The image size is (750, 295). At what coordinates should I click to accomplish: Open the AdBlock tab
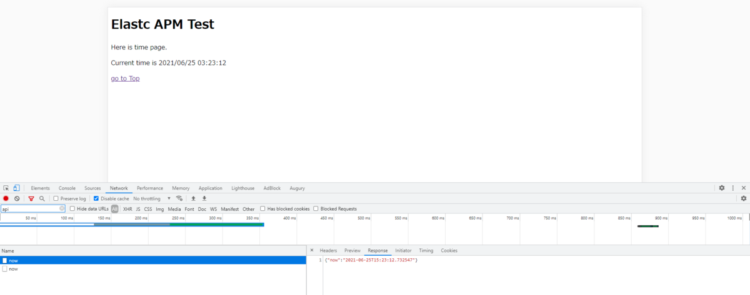(272, 188)
